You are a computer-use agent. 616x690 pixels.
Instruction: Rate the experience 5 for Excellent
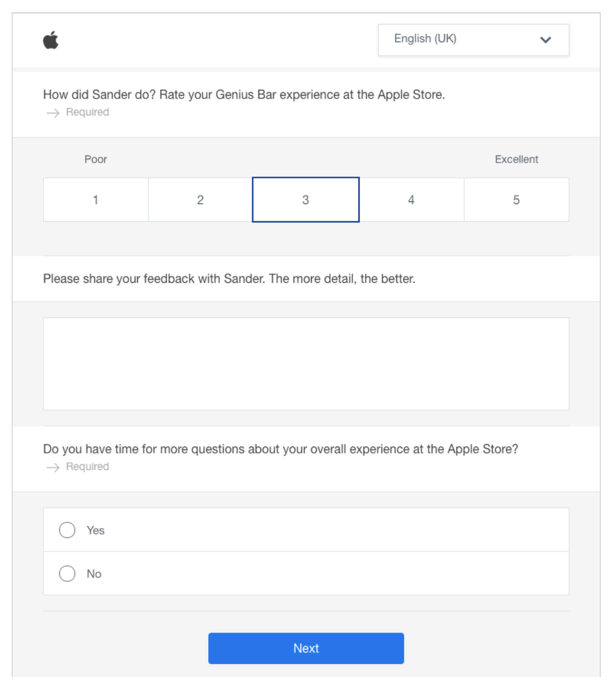pos(516,199)
